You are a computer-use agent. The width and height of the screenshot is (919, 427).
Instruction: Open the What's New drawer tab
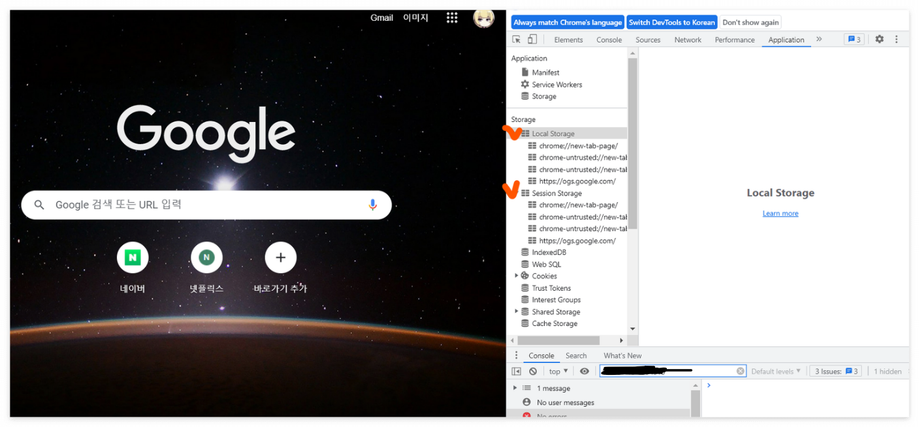pyautogui.click(x=622, y=355)
